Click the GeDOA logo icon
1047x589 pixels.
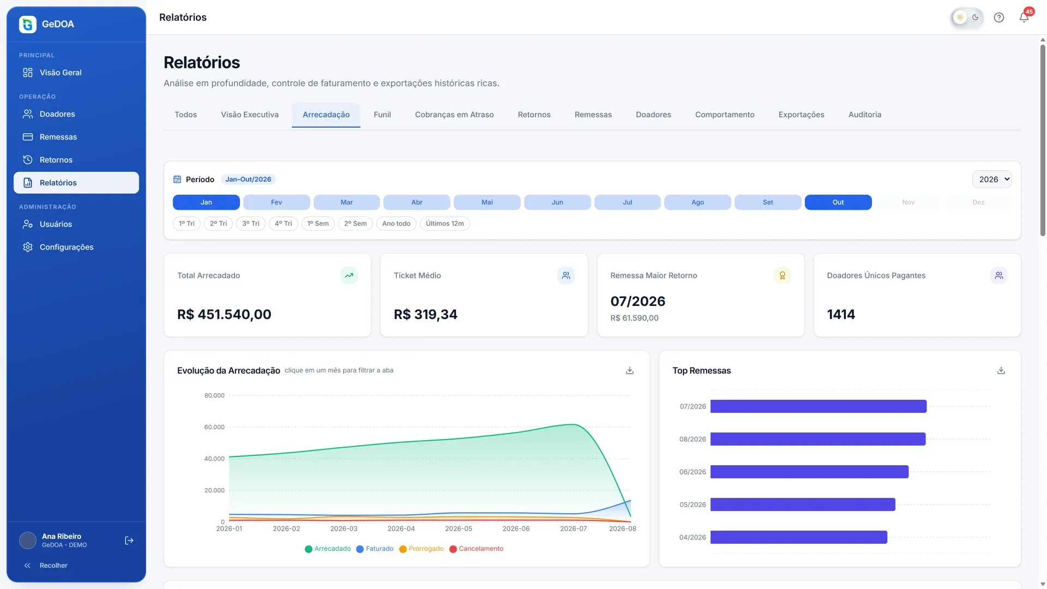click(28, 24)
